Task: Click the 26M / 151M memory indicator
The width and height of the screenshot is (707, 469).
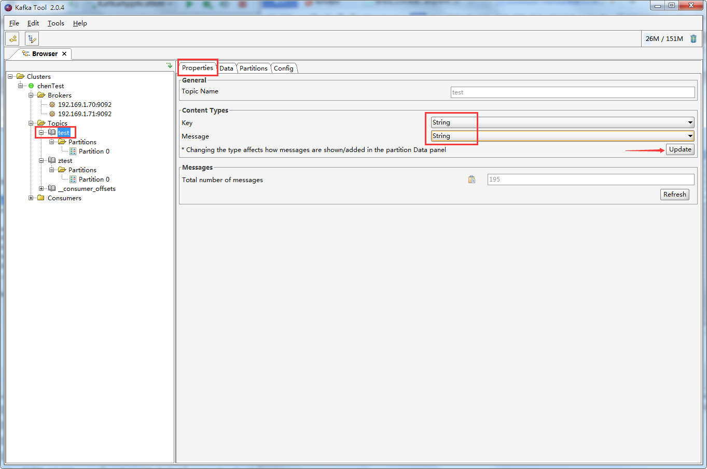Action: point(664,39)
